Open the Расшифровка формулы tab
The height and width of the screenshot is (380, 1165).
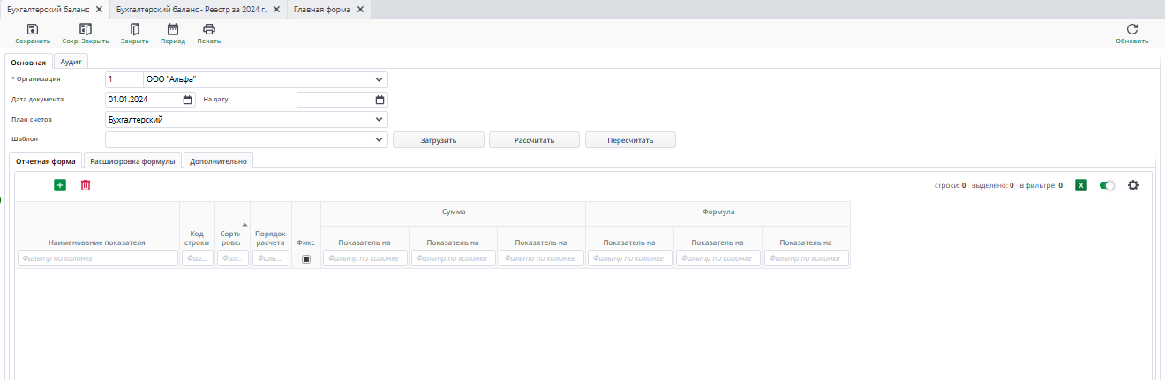coord(132,161)
